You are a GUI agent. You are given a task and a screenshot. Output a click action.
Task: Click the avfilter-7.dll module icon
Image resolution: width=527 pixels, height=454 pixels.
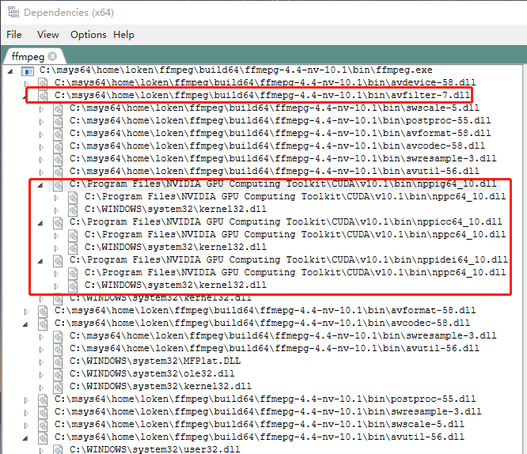(x=44, y=96)
